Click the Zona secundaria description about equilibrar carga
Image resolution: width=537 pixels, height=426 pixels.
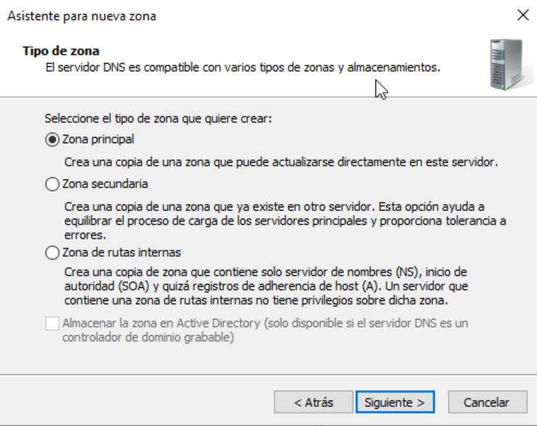[x=285, y=221]
